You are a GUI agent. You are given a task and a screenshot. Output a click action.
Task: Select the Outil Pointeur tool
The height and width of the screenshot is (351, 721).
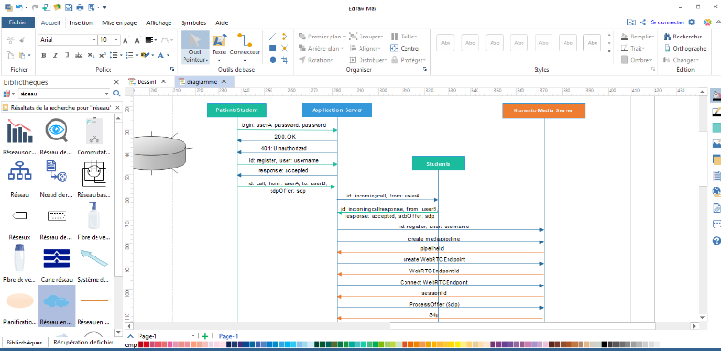(195, 48)
